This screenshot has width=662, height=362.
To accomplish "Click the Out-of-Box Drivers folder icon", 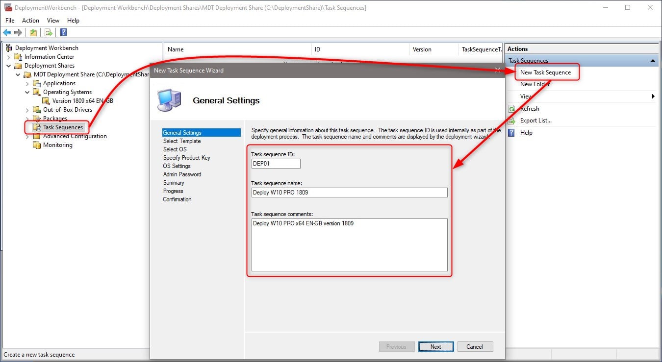I will point(37,110).
